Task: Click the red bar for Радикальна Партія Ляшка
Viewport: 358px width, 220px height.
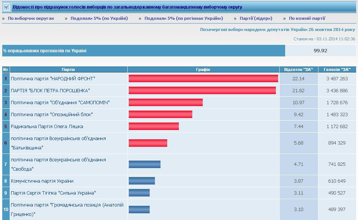Action: (x=154, y=126)
